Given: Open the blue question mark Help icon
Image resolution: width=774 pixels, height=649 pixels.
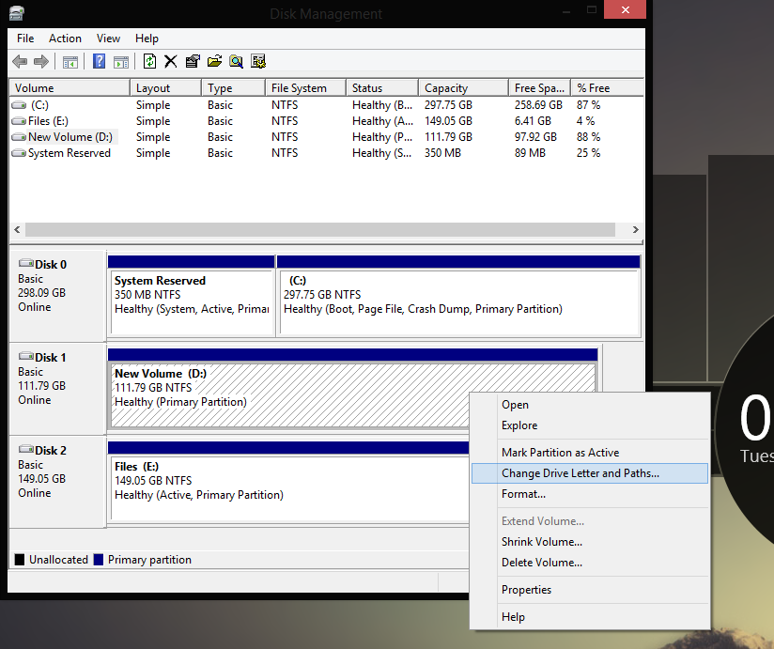Looking at the screenshot, I should [100, 61].
